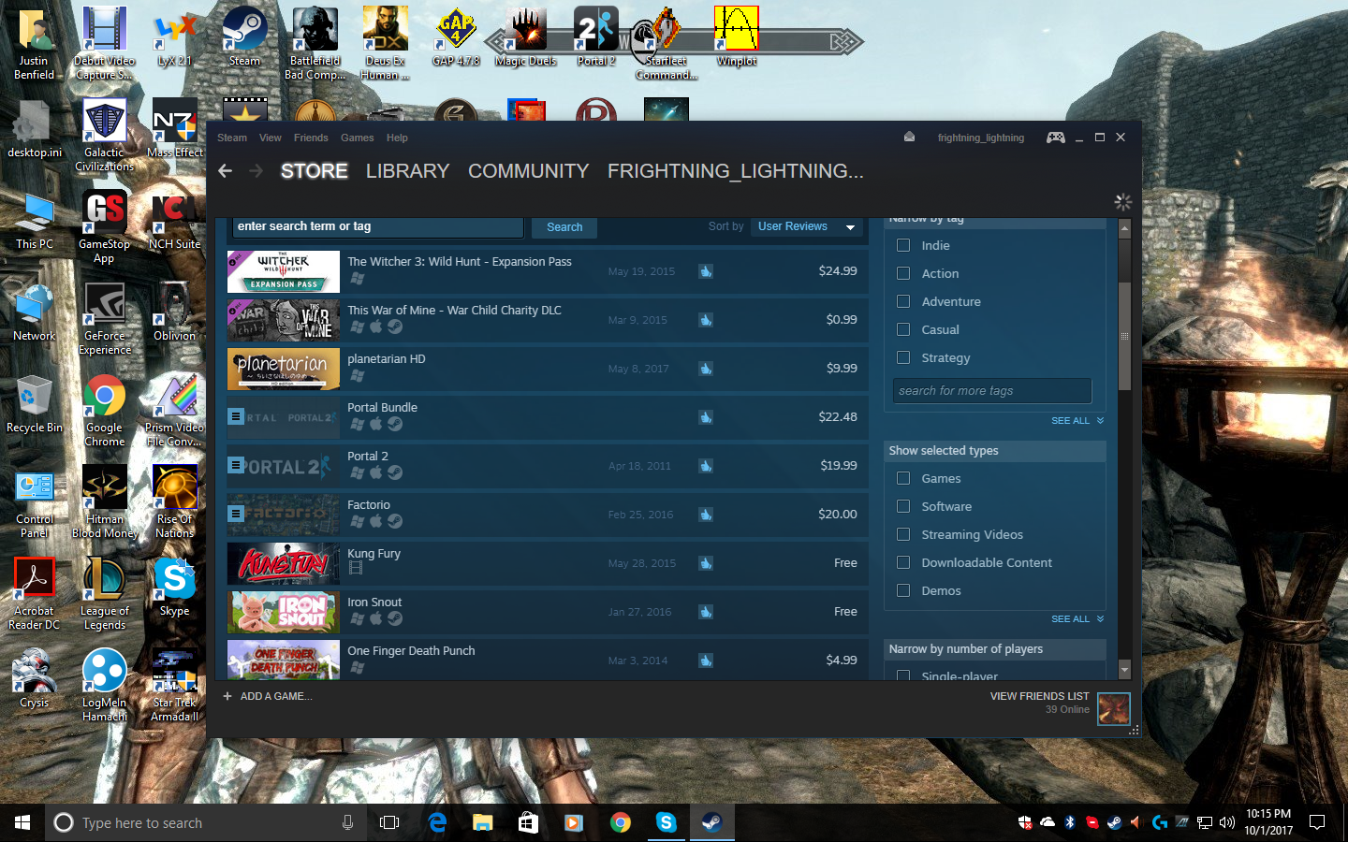Check the Indie tag checkbox
The image size is (1348, 842).
(x=903, y=245)
